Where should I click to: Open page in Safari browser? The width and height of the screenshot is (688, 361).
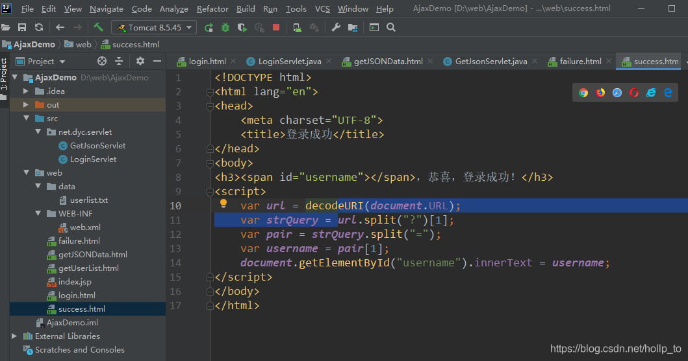click(x=617, y=93)
